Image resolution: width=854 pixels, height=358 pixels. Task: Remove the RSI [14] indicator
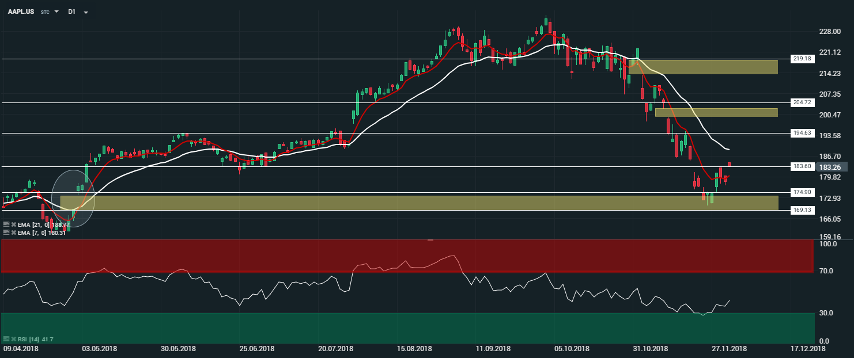point(13,339)
